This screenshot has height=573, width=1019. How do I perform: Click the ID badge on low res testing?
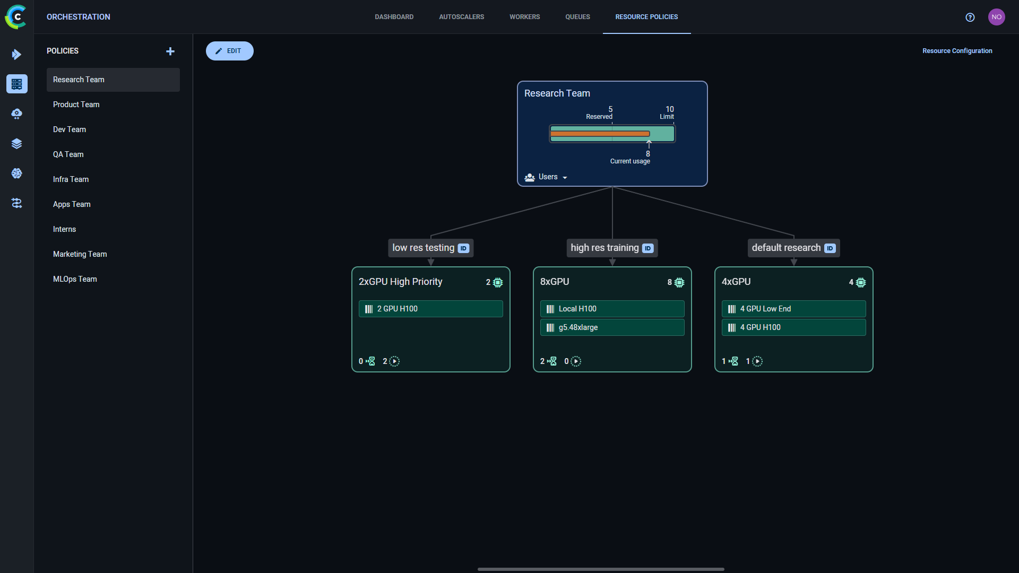463,248
